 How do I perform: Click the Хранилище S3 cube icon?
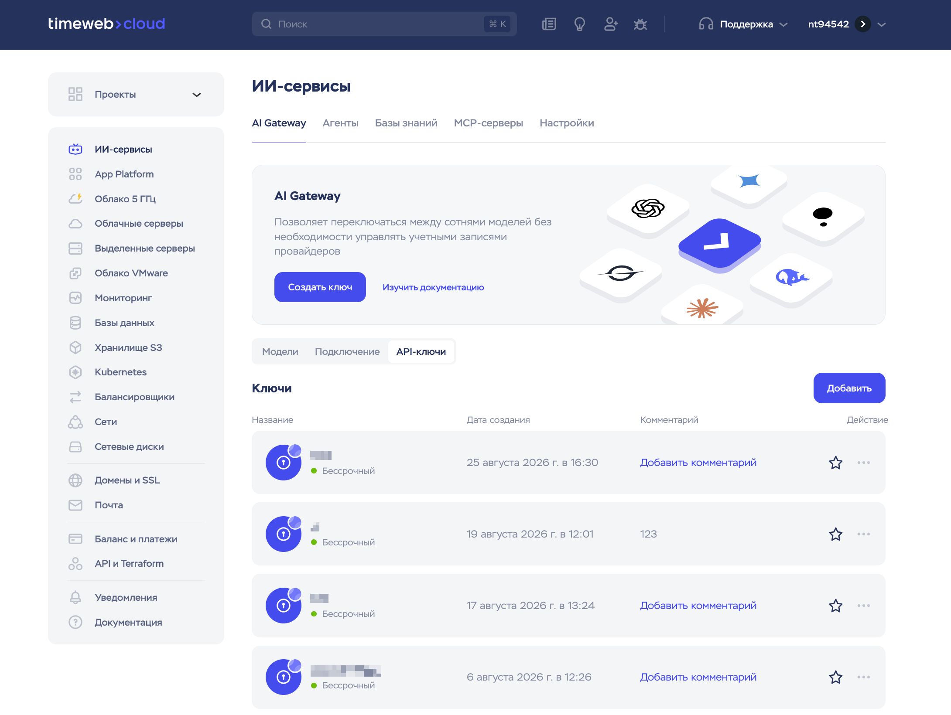pyautogui.click(x=75, y=347)
